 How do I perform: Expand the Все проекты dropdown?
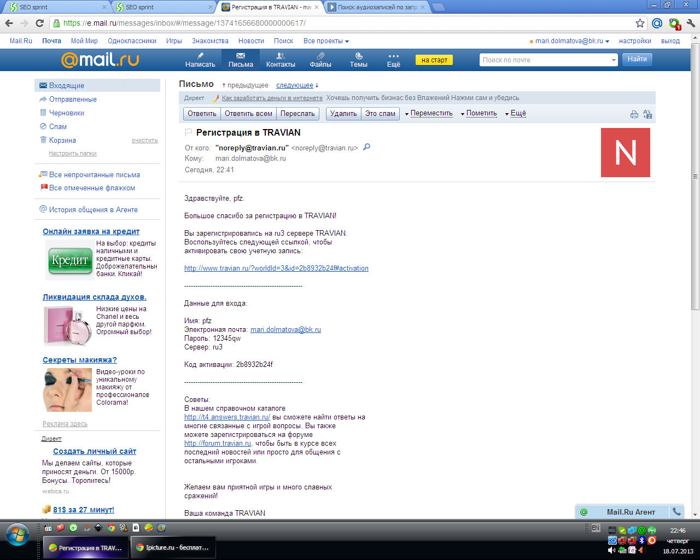[x=326, y=41]
